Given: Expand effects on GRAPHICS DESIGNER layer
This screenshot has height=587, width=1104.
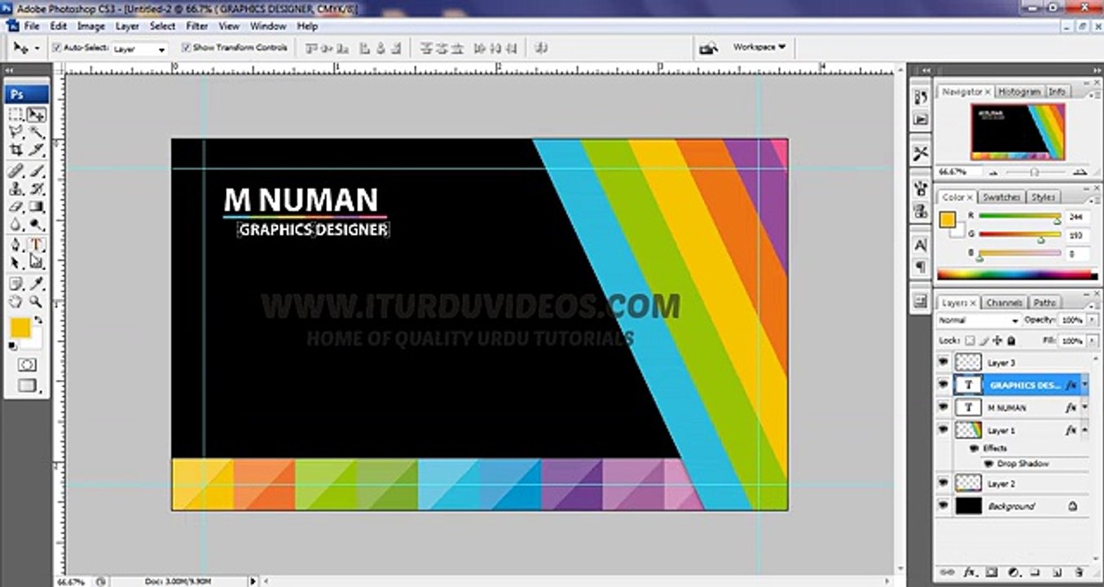Looking at the screenshot, I should point(1084,385).
